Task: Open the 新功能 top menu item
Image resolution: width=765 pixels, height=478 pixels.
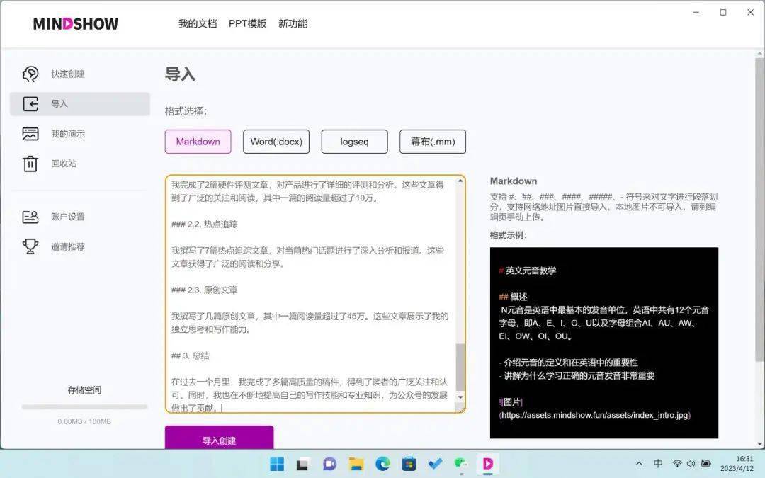Action: [x=293, y=24]
